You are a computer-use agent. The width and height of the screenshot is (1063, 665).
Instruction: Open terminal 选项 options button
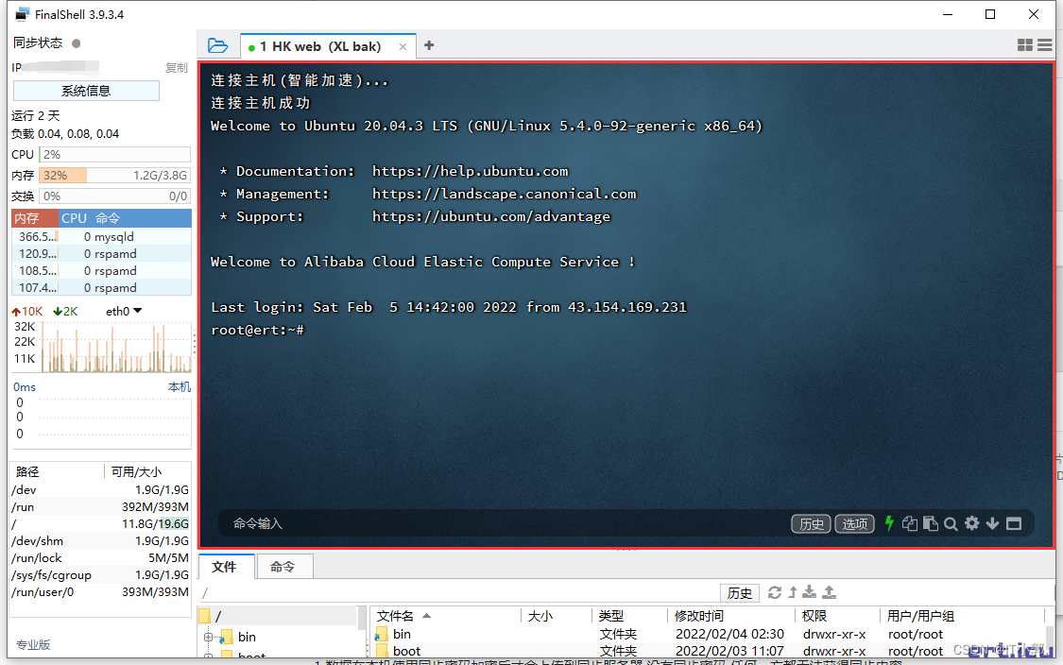click(x=854, y=524)
